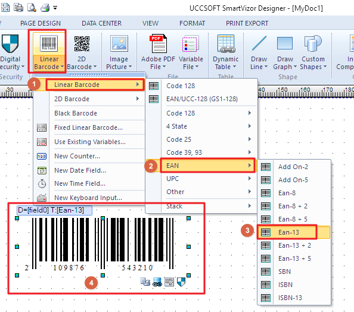Choose Ean-8 from EAN submenu
The height and width of the screenshot is (312, 354).
coord(294,193)
